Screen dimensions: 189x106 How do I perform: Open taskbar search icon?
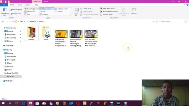10,103
